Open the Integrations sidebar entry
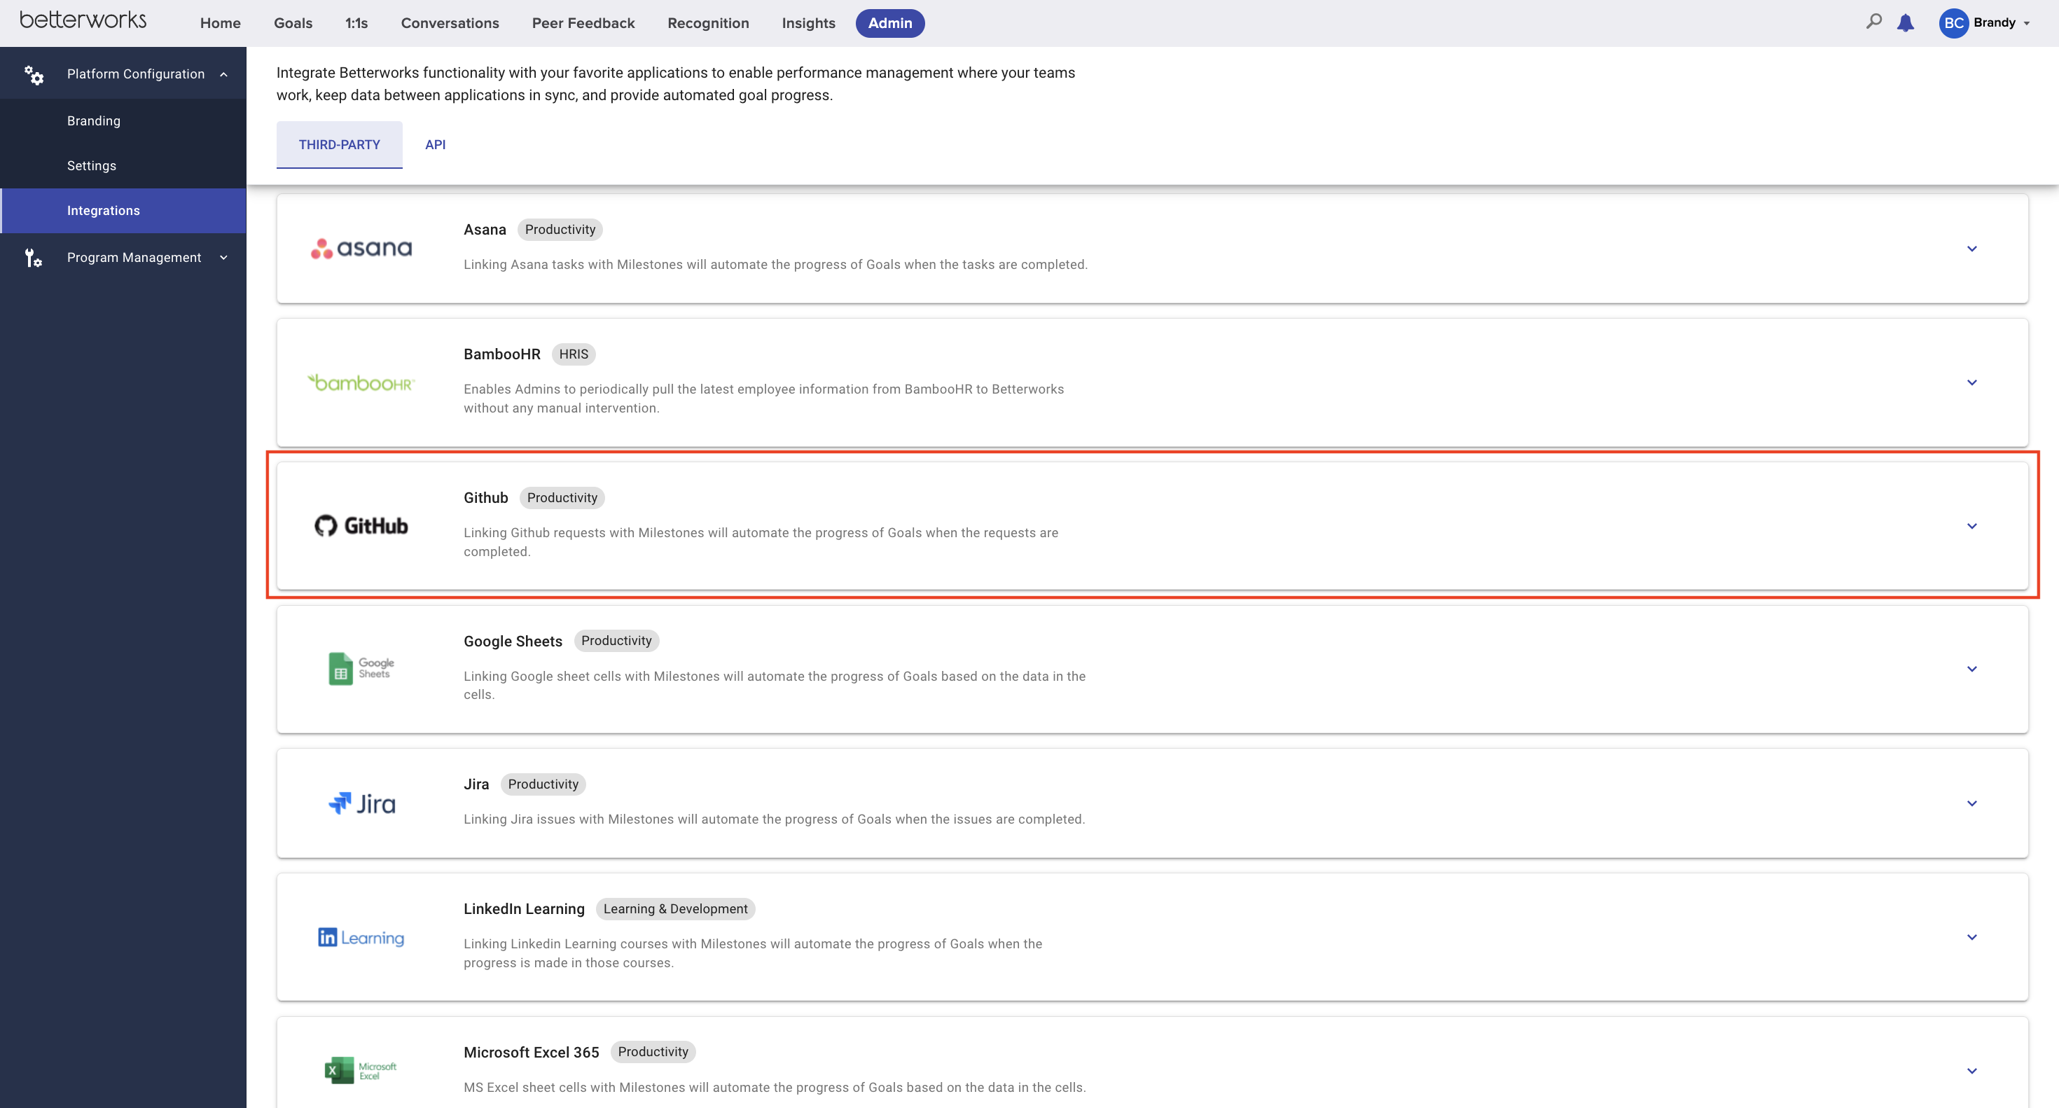The width and height of the screenshot is (2059, 1108). [103, 210]
